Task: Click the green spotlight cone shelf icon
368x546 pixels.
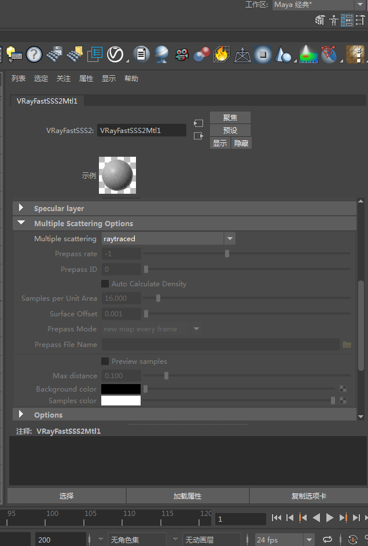Action: (x=308, y=54)
